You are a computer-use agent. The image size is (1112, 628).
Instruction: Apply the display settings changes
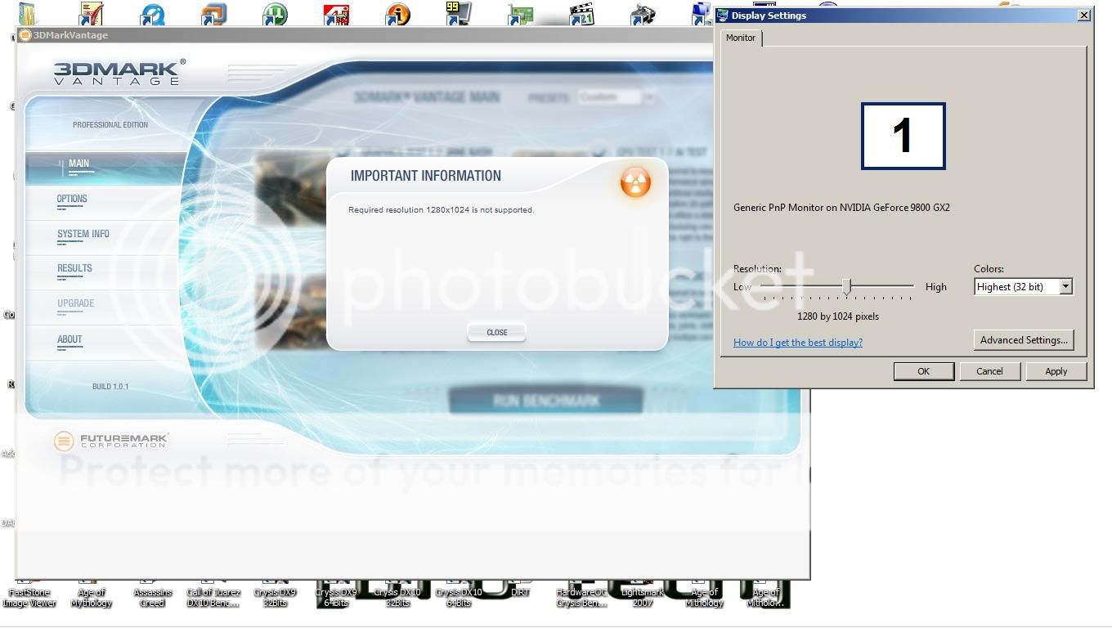[1056, 371]
